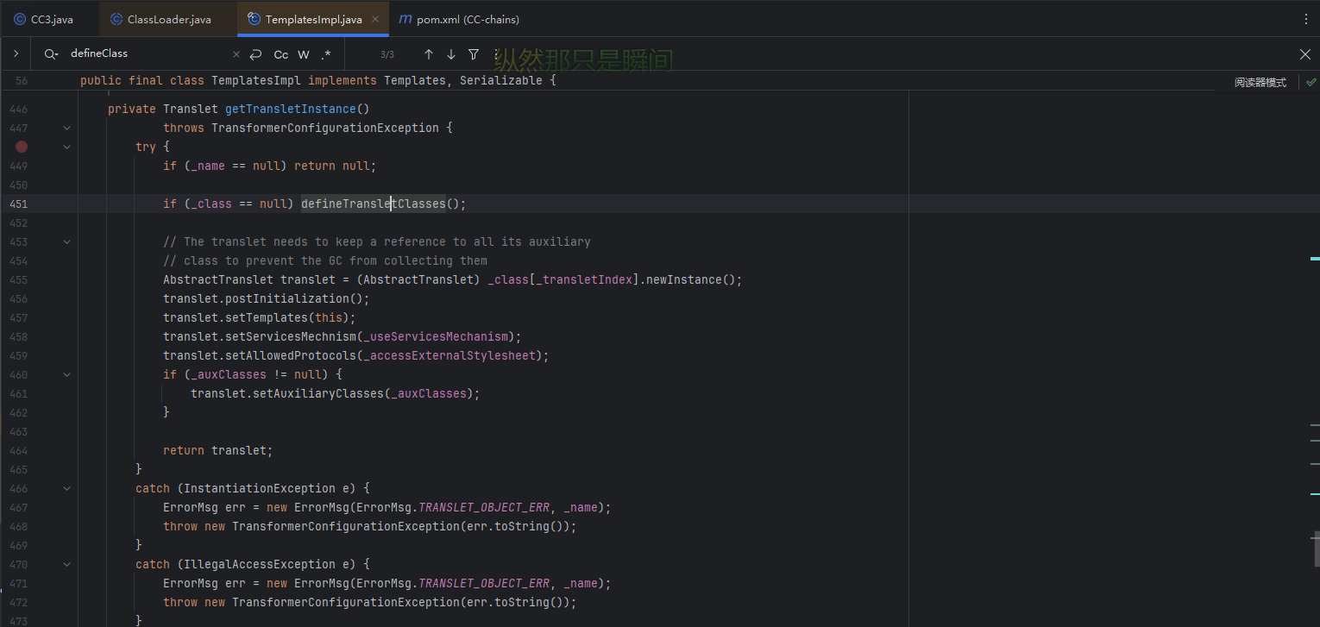Toggle whole words W option
Screen dimensions: 1320x627
304,54
